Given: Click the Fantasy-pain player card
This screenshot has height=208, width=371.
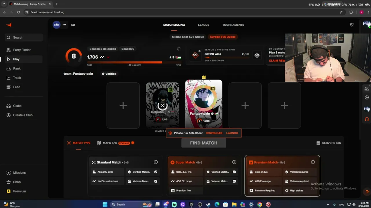Looking at the screenshot, I should coord(204,104).
